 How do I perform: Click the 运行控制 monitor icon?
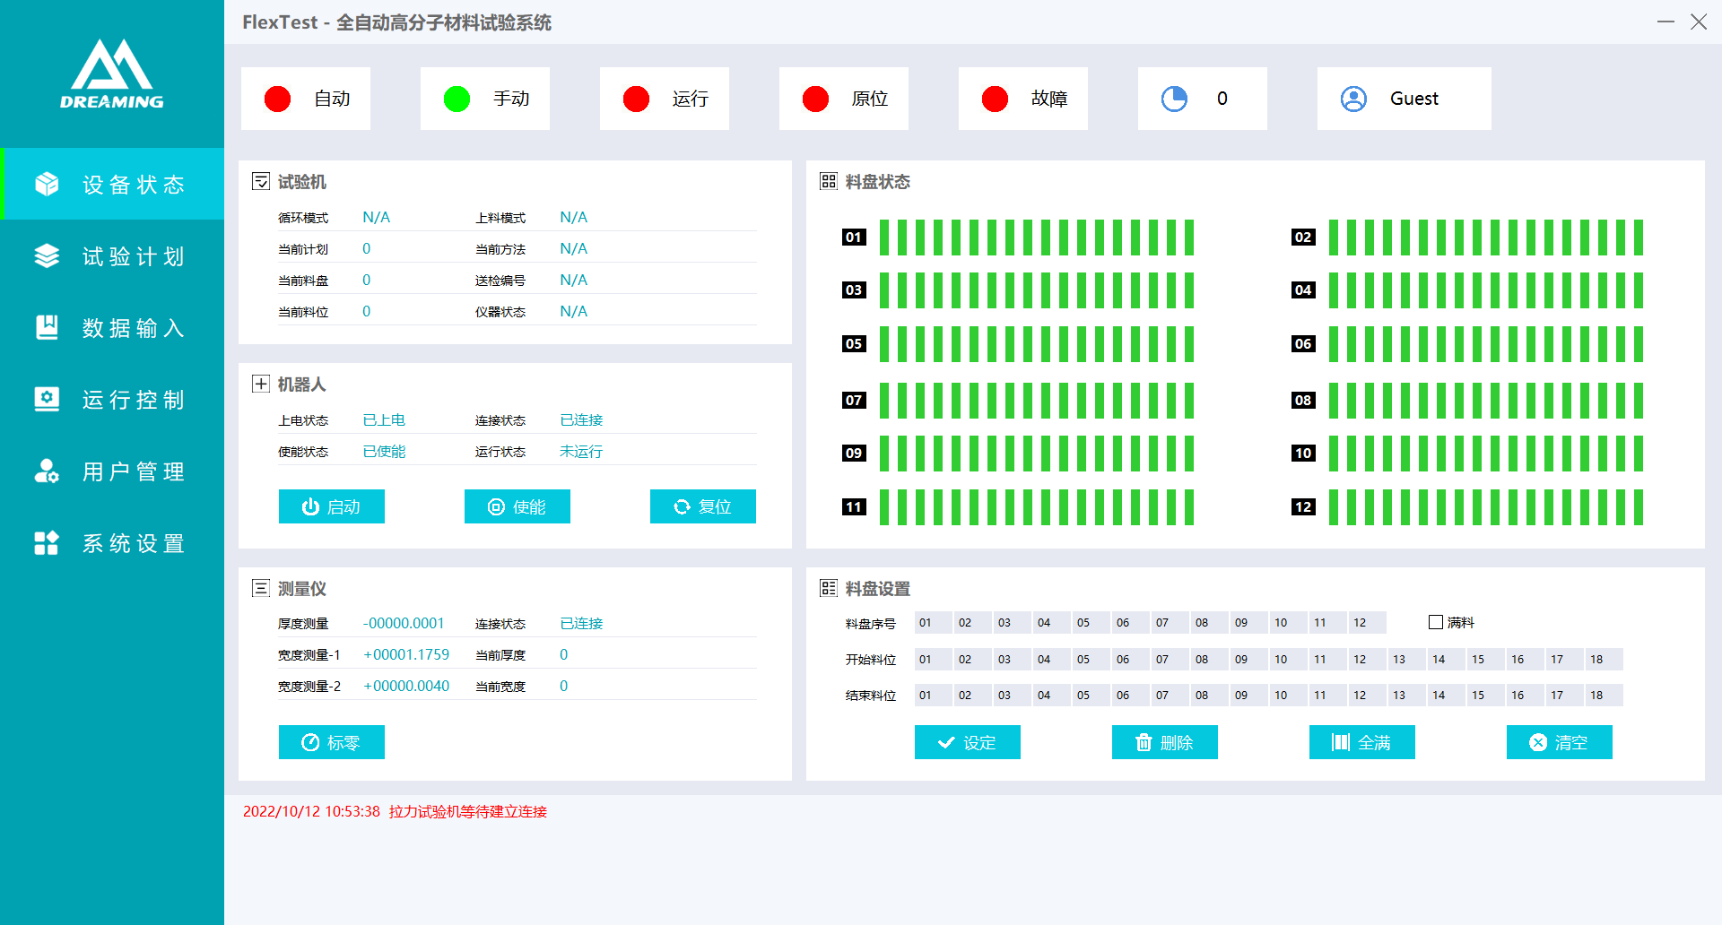tap(47, 399)
